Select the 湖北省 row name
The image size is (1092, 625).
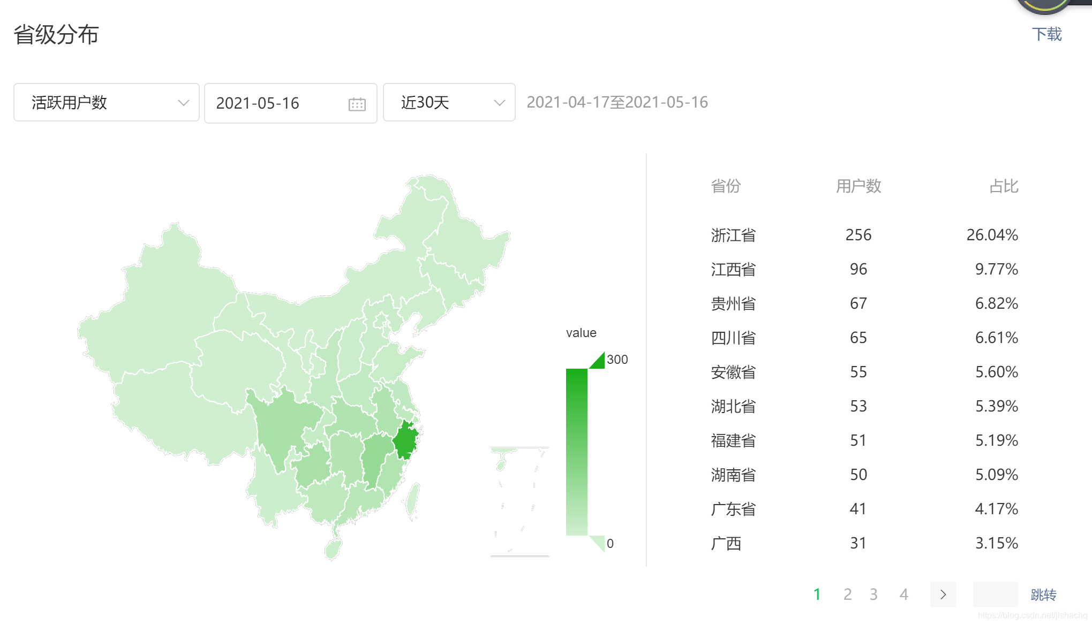pos(733,406)
